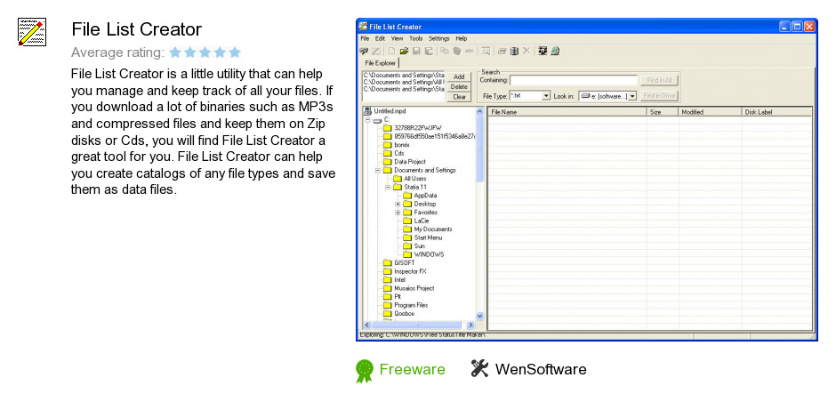Click the folder icon next to Cds
The width and height of the screenshot is (836, 410).
pos(388,153)
